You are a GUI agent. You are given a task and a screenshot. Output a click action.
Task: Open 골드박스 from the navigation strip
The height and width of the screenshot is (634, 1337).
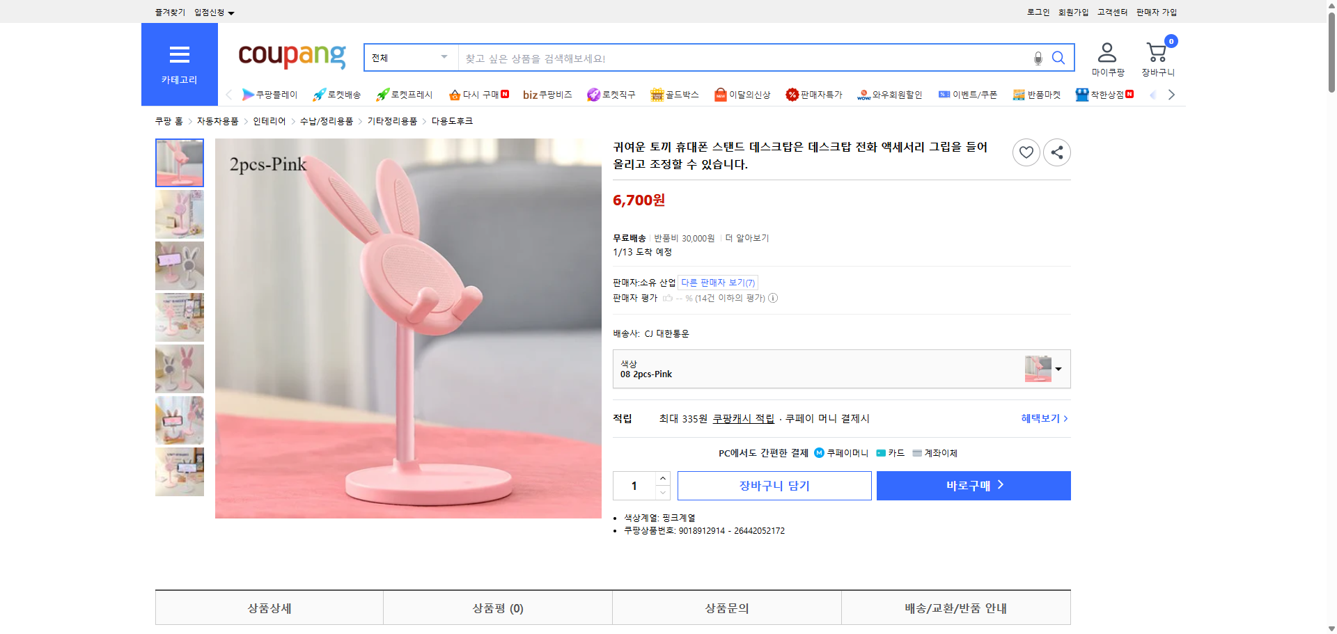tap(674, 95)
